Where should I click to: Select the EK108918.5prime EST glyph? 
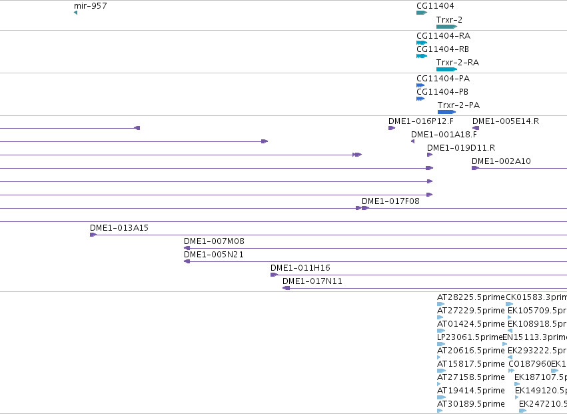click(x=510, y=331)
